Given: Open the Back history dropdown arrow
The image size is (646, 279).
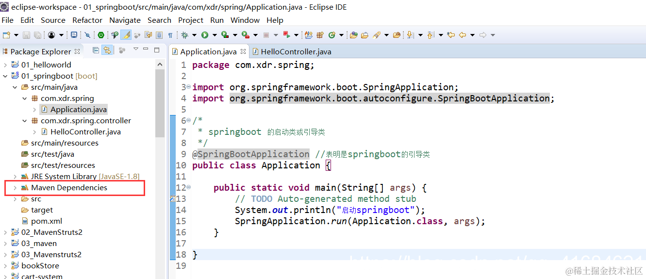Looking at the screenshot, I should [472, 35].
